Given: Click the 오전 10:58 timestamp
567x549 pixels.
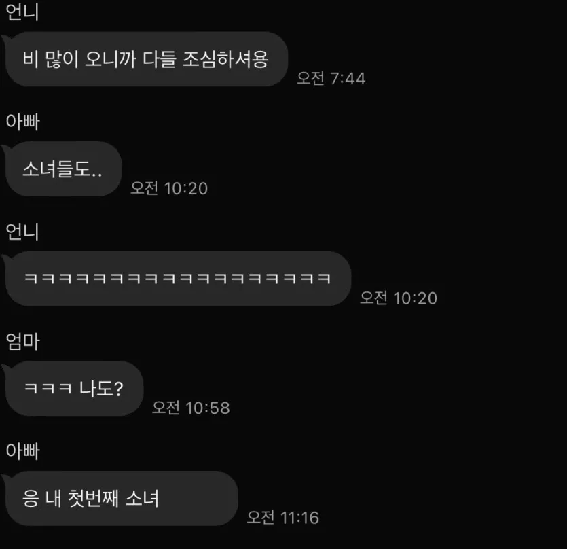Looking at the screenshot, I should pos(191,408).
